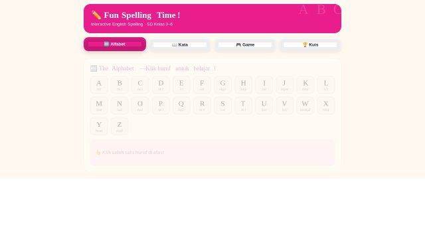Tap the letter I card

[264, 85]
